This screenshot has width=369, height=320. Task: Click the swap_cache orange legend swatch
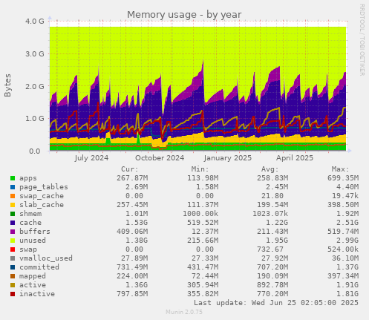[13, 196]
